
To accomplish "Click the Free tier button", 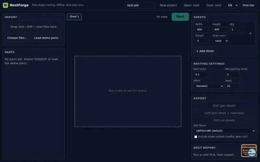I will click(248, 5).
